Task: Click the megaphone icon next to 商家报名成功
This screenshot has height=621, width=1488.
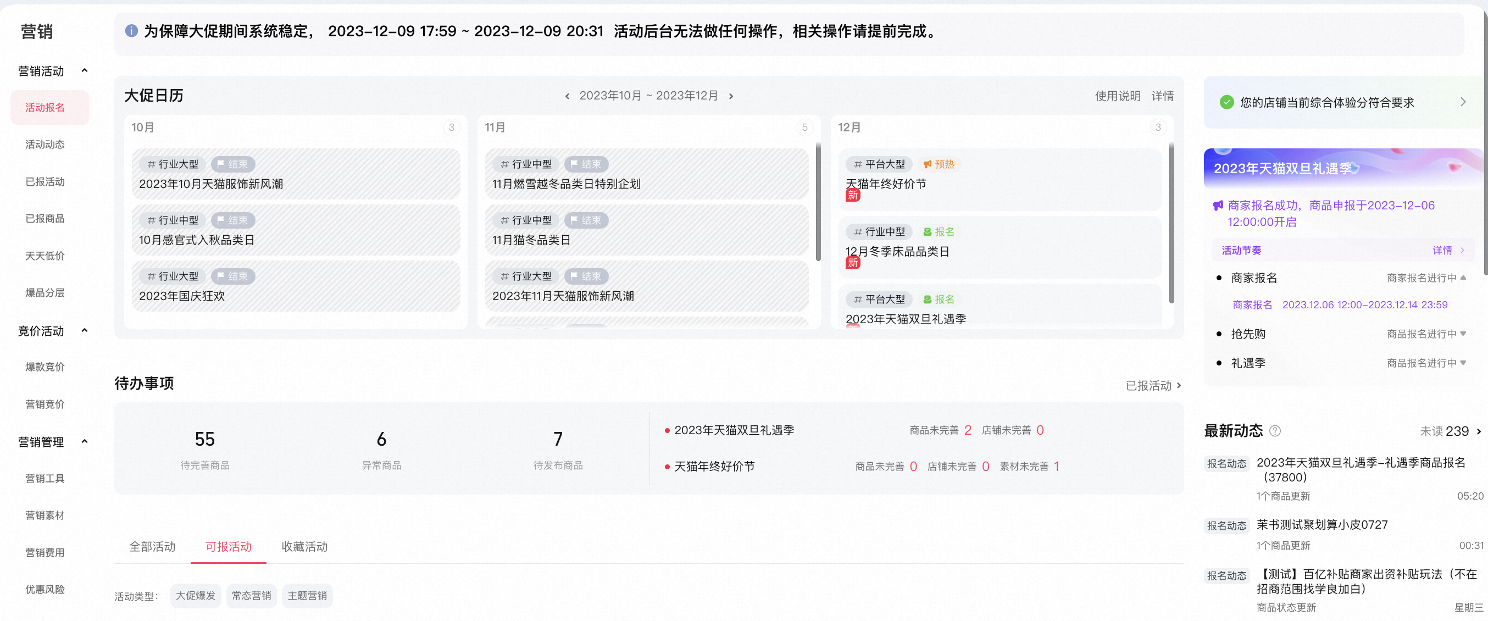Action: [x=1218, y=205]
